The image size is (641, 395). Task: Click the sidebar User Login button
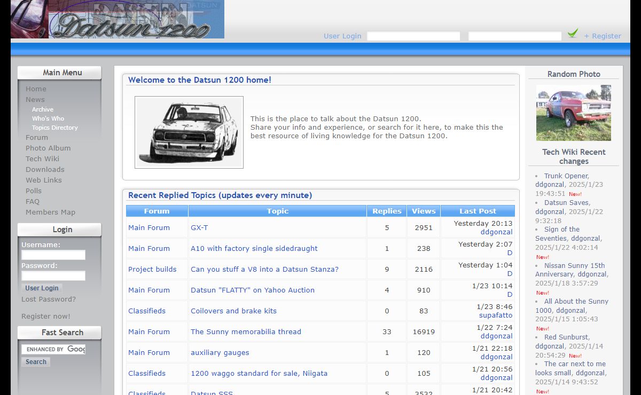pyautogui.click(x=42, y=288)
